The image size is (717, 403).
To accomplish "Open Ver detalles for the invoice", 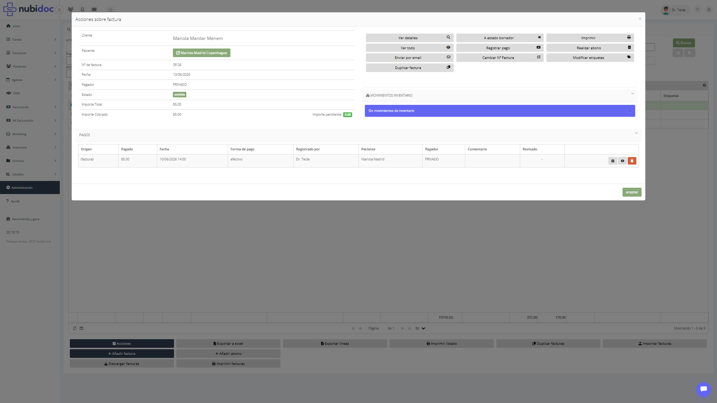I will point(409,38).
